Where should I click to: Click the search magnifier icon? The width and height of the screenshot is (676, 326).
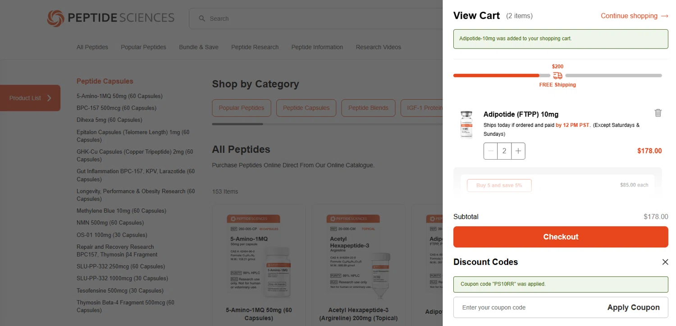coord(202,19)
